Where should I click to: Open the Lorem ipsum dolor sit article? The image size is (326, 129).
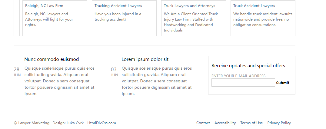tap(145, 59)
